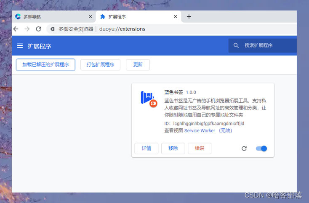Reload the 蓝色书签 extension
309x203 pixels.
244,148
